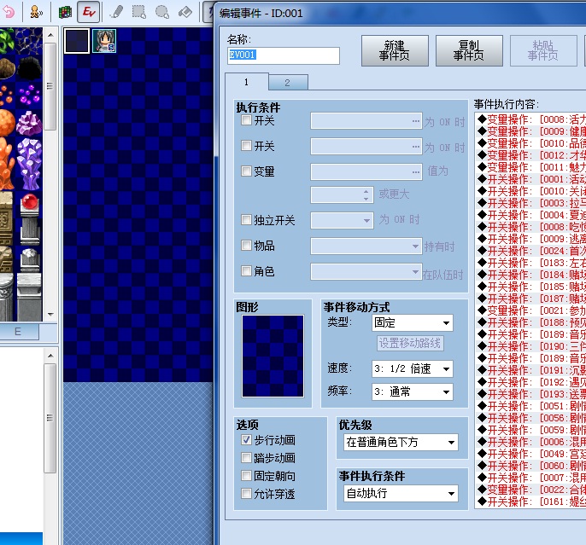Select the rectangle drawing tool
Image resolution: width=586 pixels, height=545 pixels.
click(139, 12)
